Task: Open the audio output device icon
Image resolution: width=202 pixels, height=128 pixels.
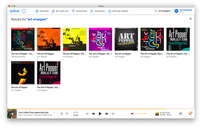Action: point(181,114)
